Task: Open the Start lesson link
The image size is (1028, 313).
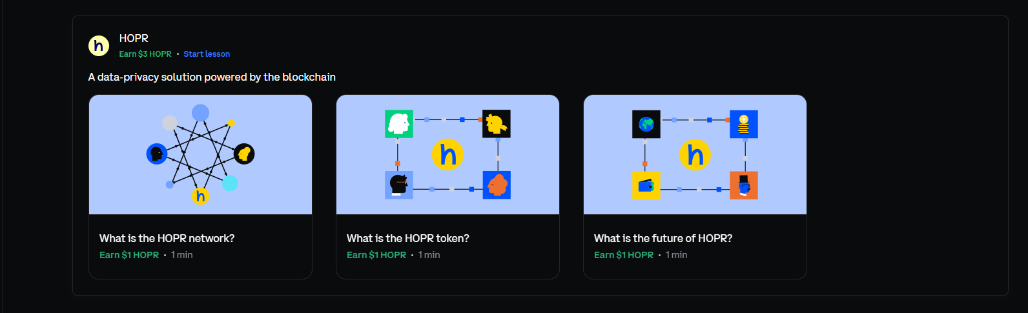Action: [207, 54]
